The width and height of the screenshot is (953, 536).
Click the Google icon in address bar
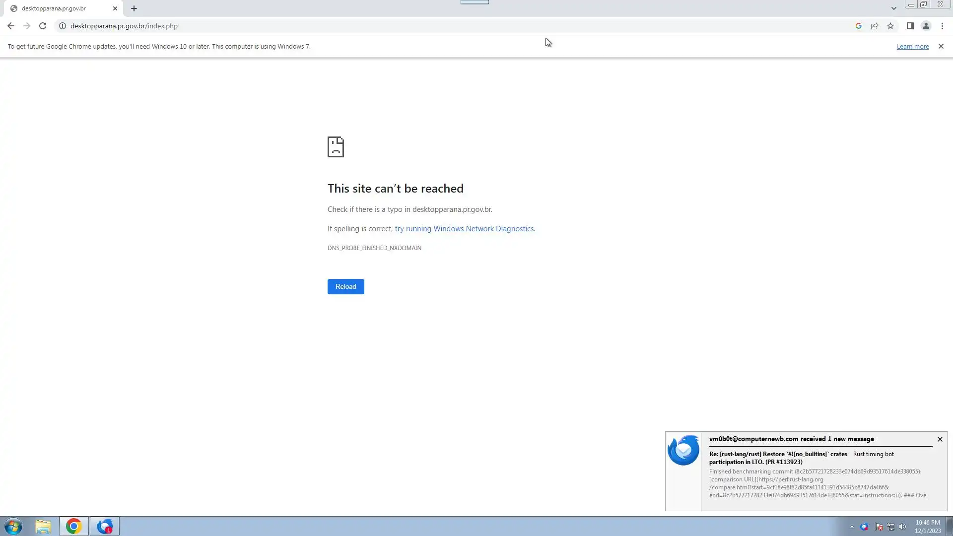point(858,26)
